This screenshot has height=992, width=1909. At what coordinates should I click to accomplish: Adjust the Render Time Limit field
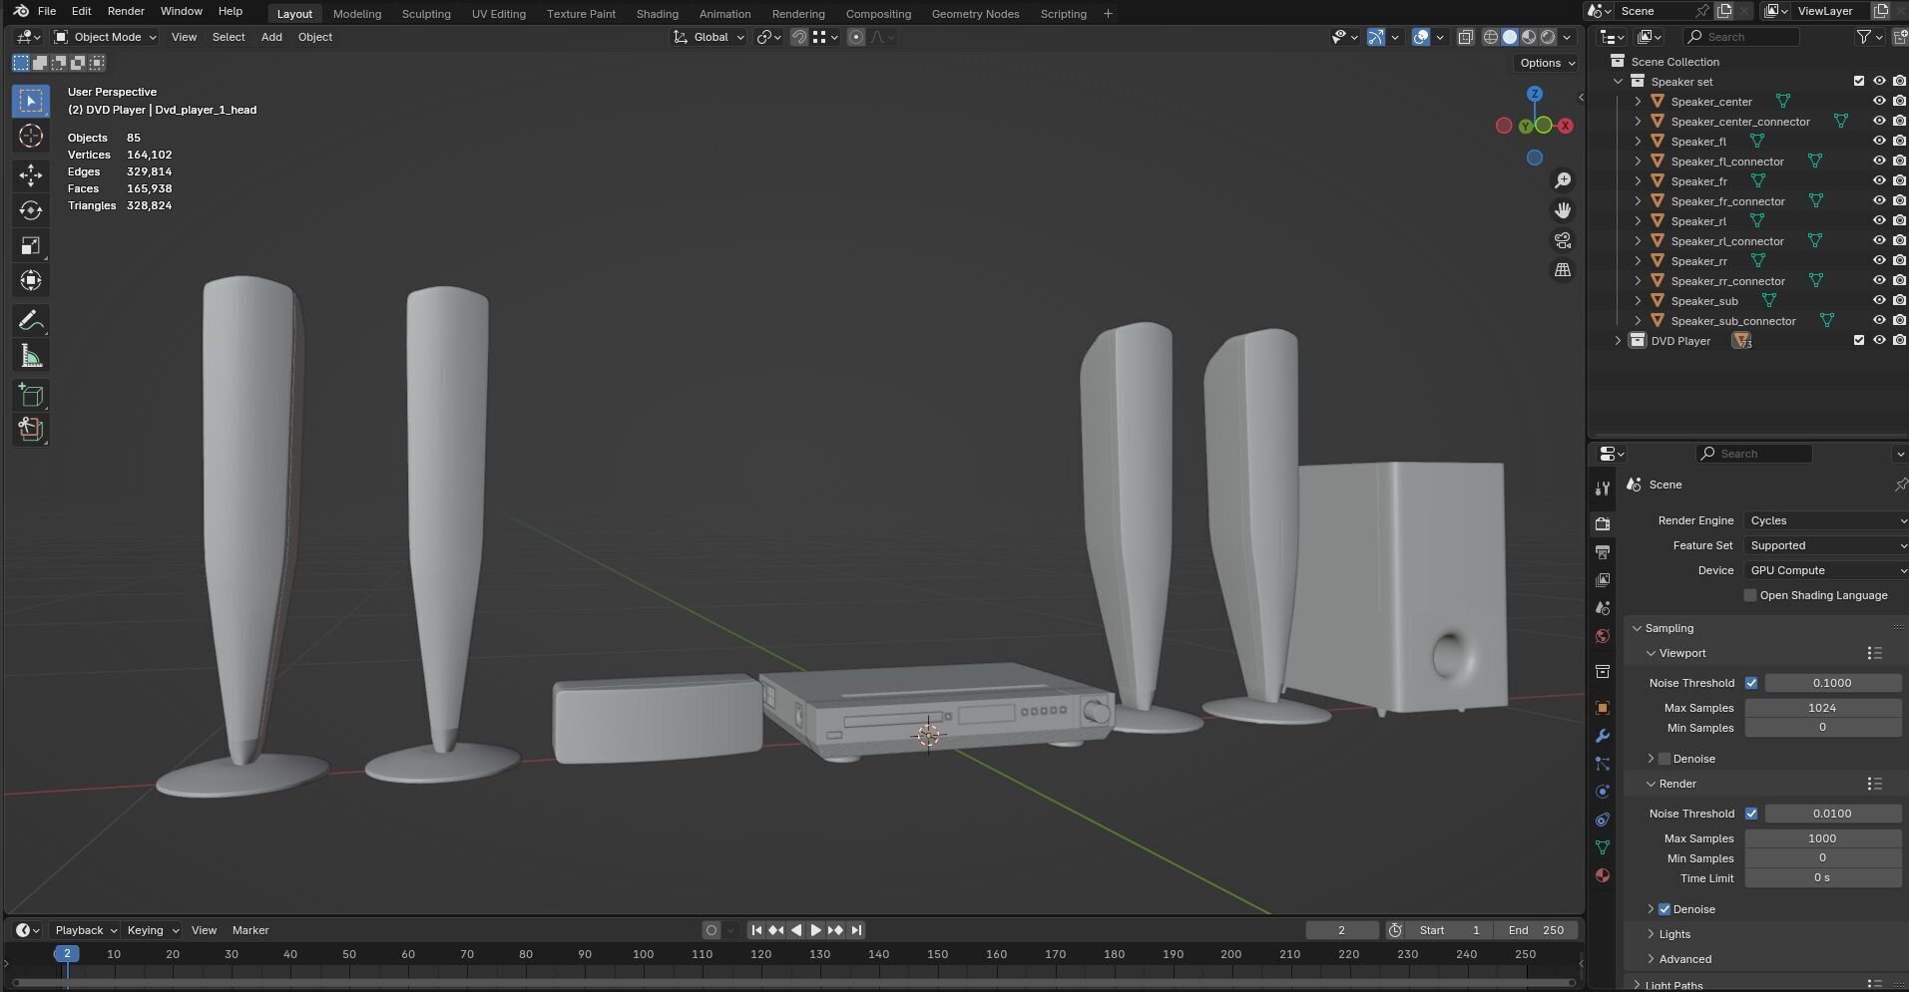click(1823, 878)
